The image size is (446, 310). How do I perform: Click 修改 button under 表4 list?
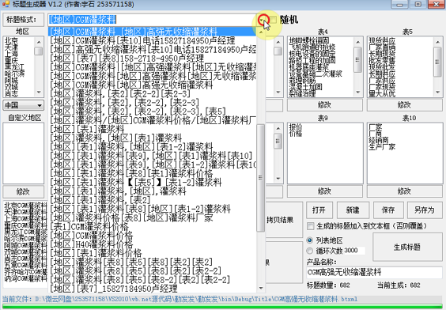coord(325,105)
